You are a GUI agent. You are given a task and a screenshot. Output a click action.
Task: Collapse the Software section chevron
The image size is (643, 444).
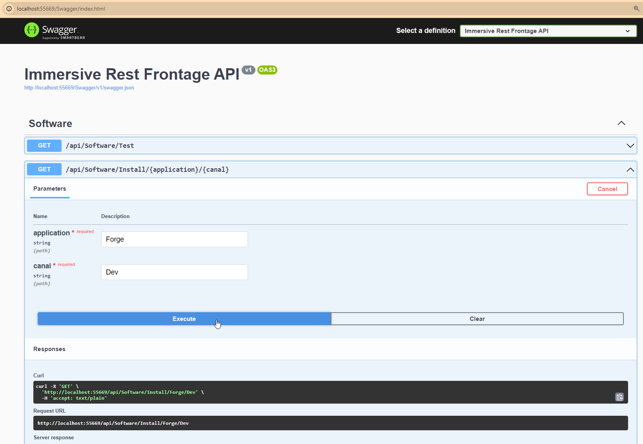point(621,123)
